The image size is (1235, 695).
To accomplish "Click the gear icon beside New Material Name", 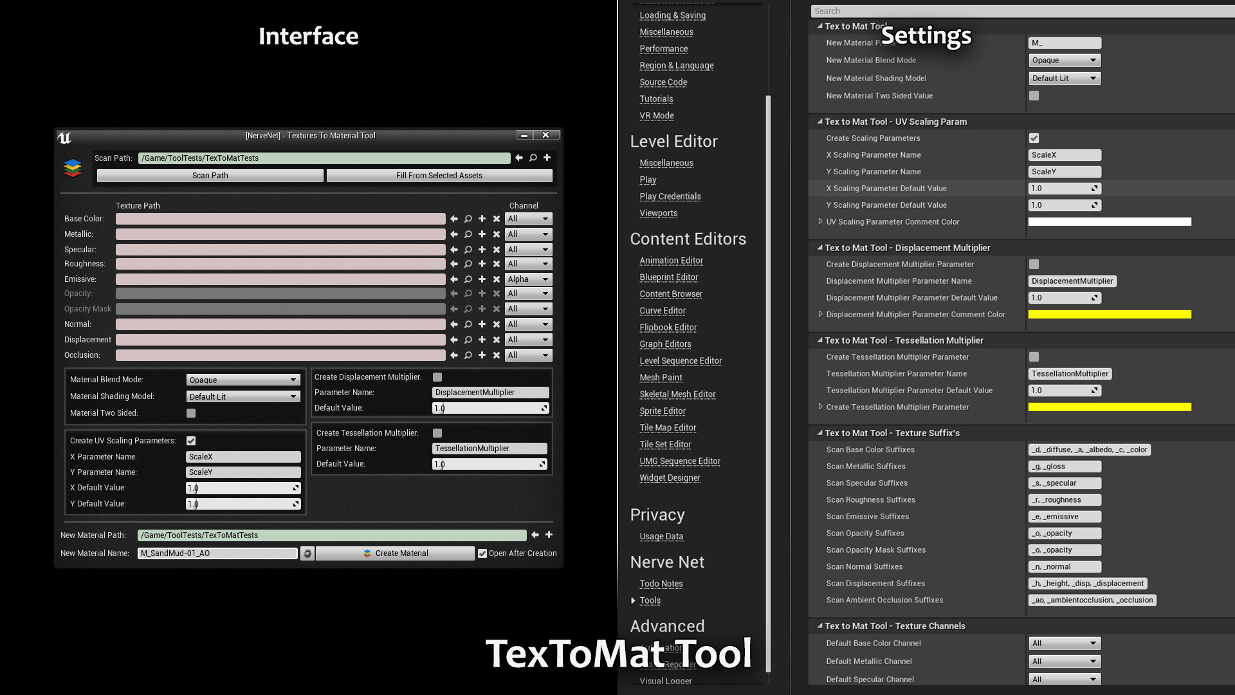I will pos(307,553).
